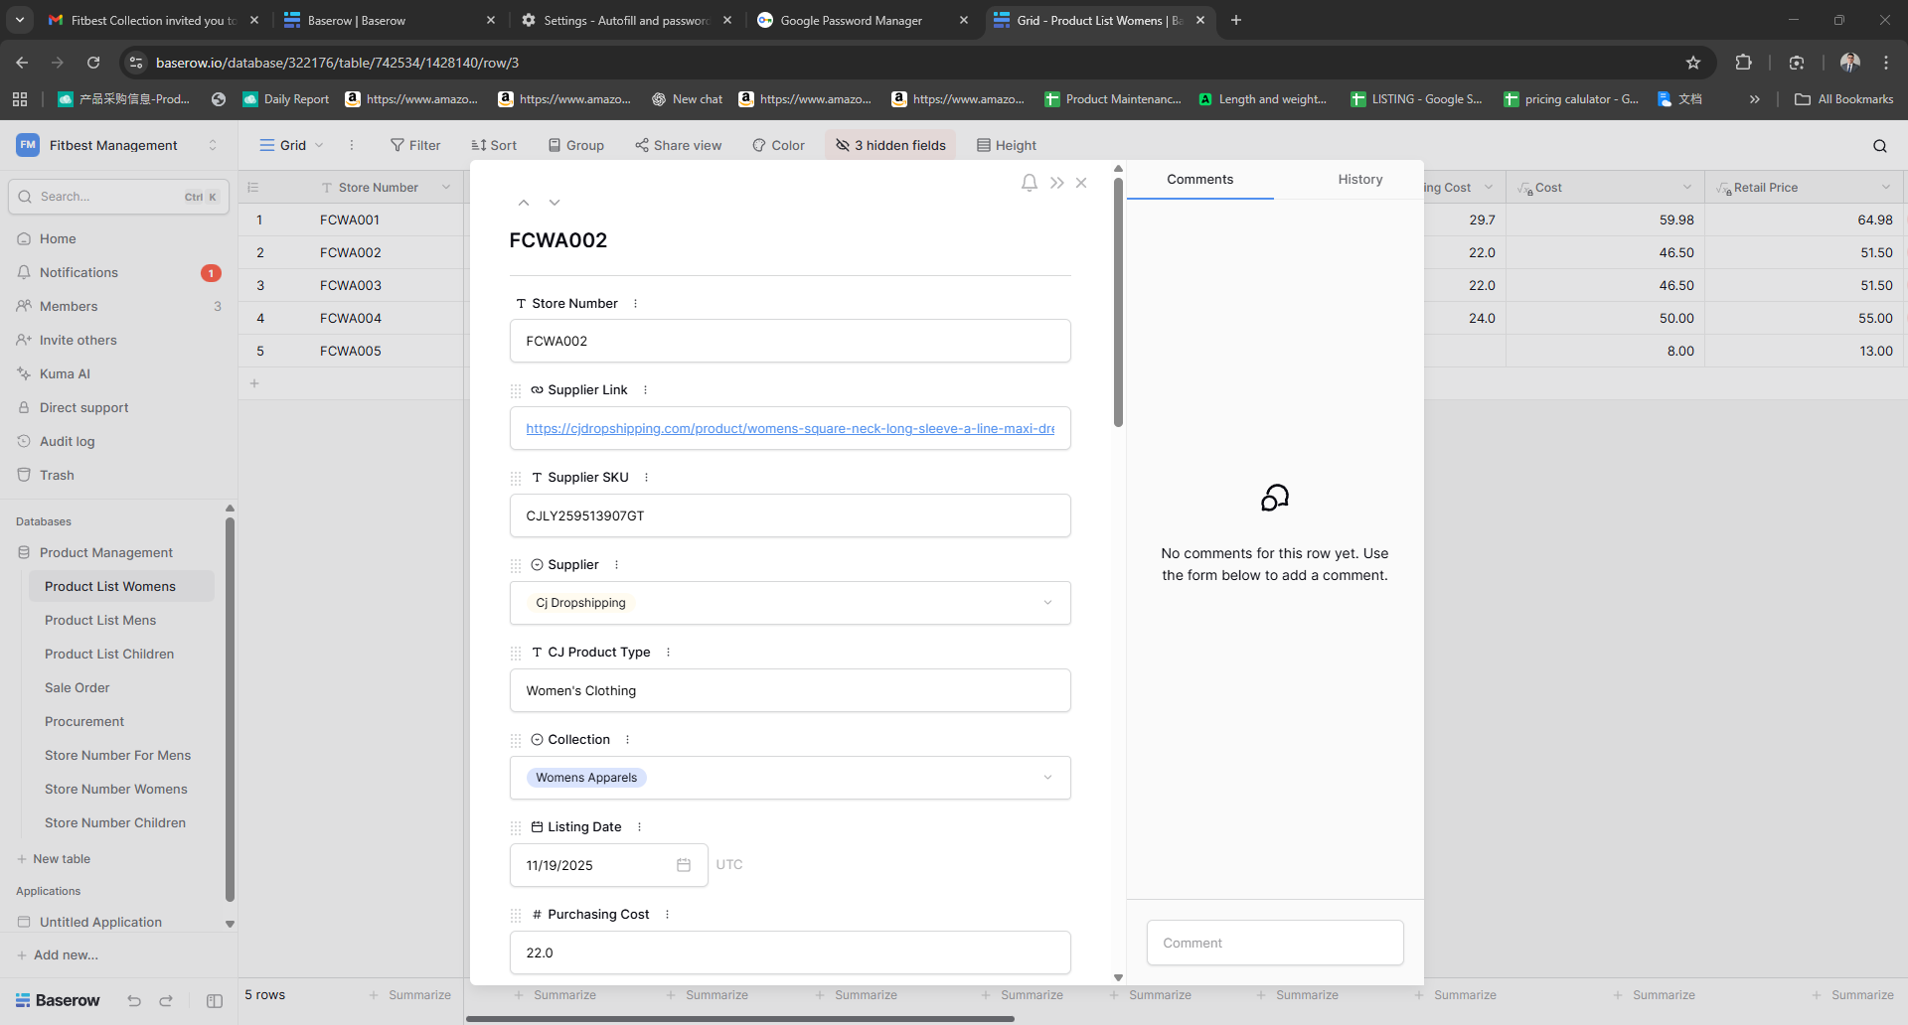The width and height of the screenshot is (1908, 1025).
Task: Expand the Supplier dropdown
Action: pos(1047,603)
